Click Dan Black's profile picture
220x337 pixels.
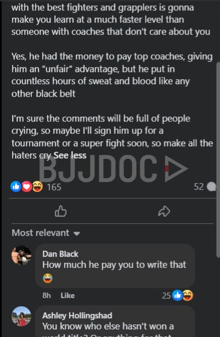coord(21,255)
